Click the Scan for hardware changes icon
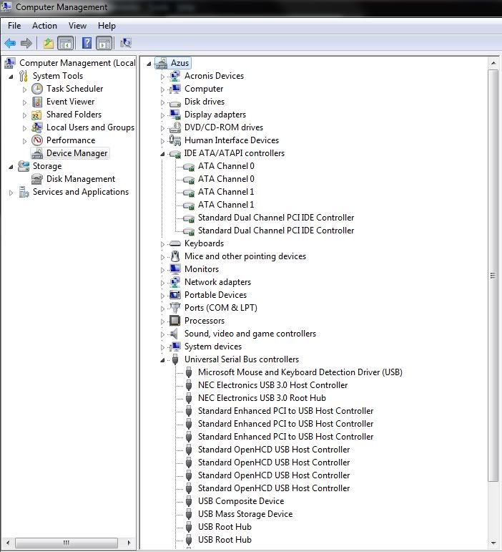Screen dimensions: 502x552 126,43
